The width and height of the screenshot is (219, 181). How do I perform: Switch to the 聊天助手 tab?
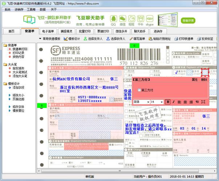pos(140,31)
